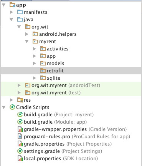Expand org.wit.myrent (androidTest) arrow
The height and width of the screenshot is (166, 142).
pyautogui.click(x=19, y=86)
